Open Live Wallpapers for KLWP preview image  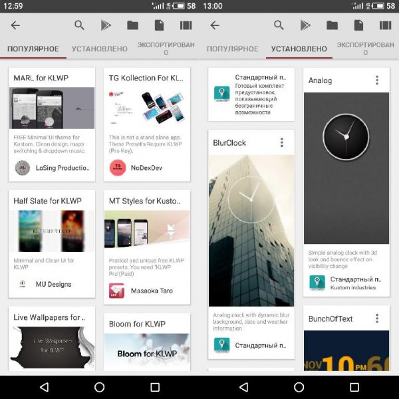coord(52,348)
